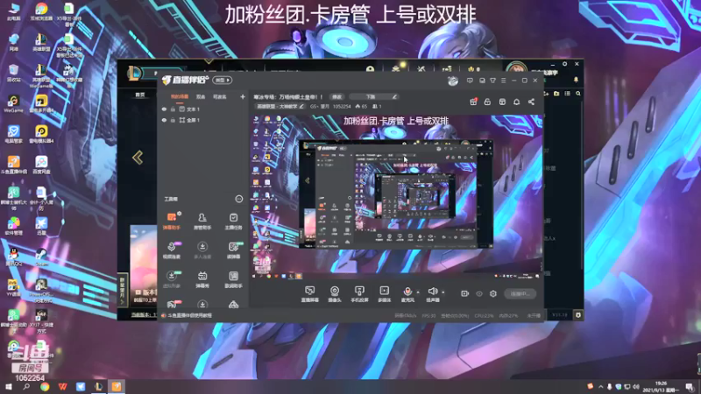Screen dimensions: 701x394
Task: Toggle the room lock icon in the top right
Action: (487, 102)
